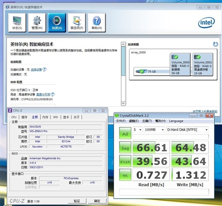Run the Seq sequential test

(x=125, y=147)
